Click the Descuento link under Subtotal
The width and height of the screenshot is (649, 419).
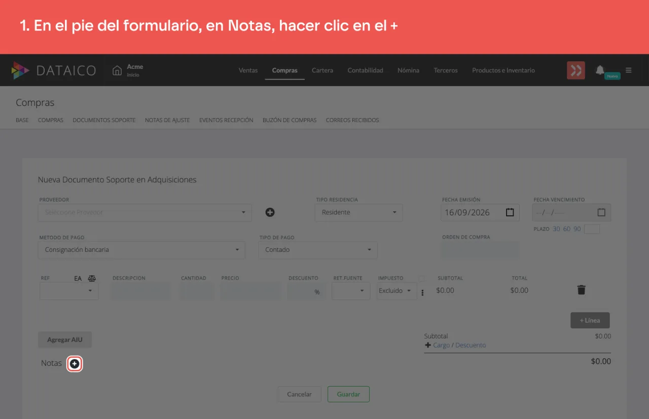(x=471, y=345)
